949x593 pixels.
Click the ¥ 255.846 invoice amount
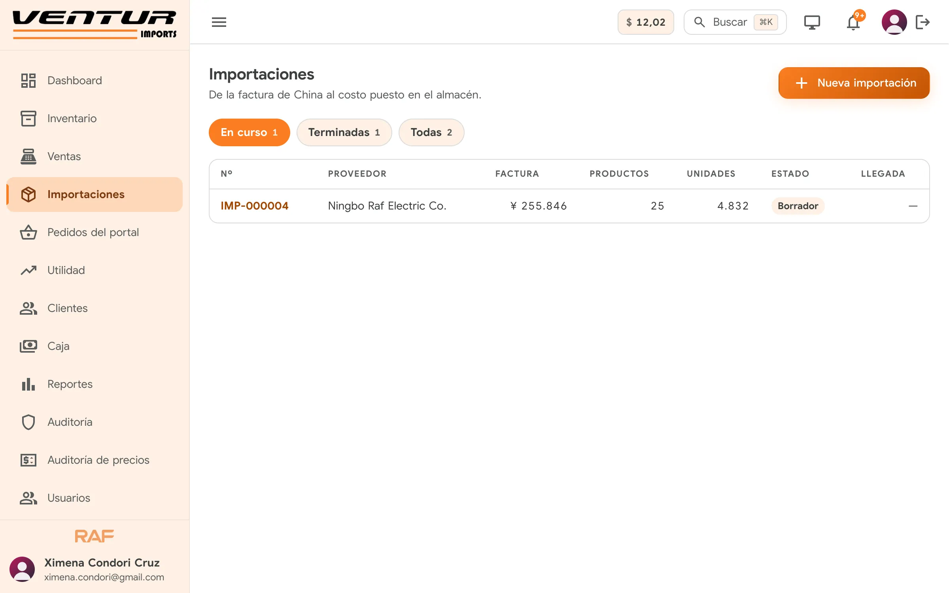(539, 206)
